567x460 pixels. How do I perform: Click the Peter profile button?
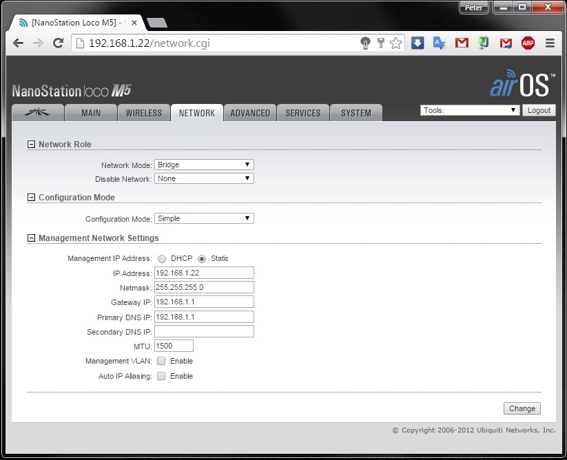click(474, 7)
